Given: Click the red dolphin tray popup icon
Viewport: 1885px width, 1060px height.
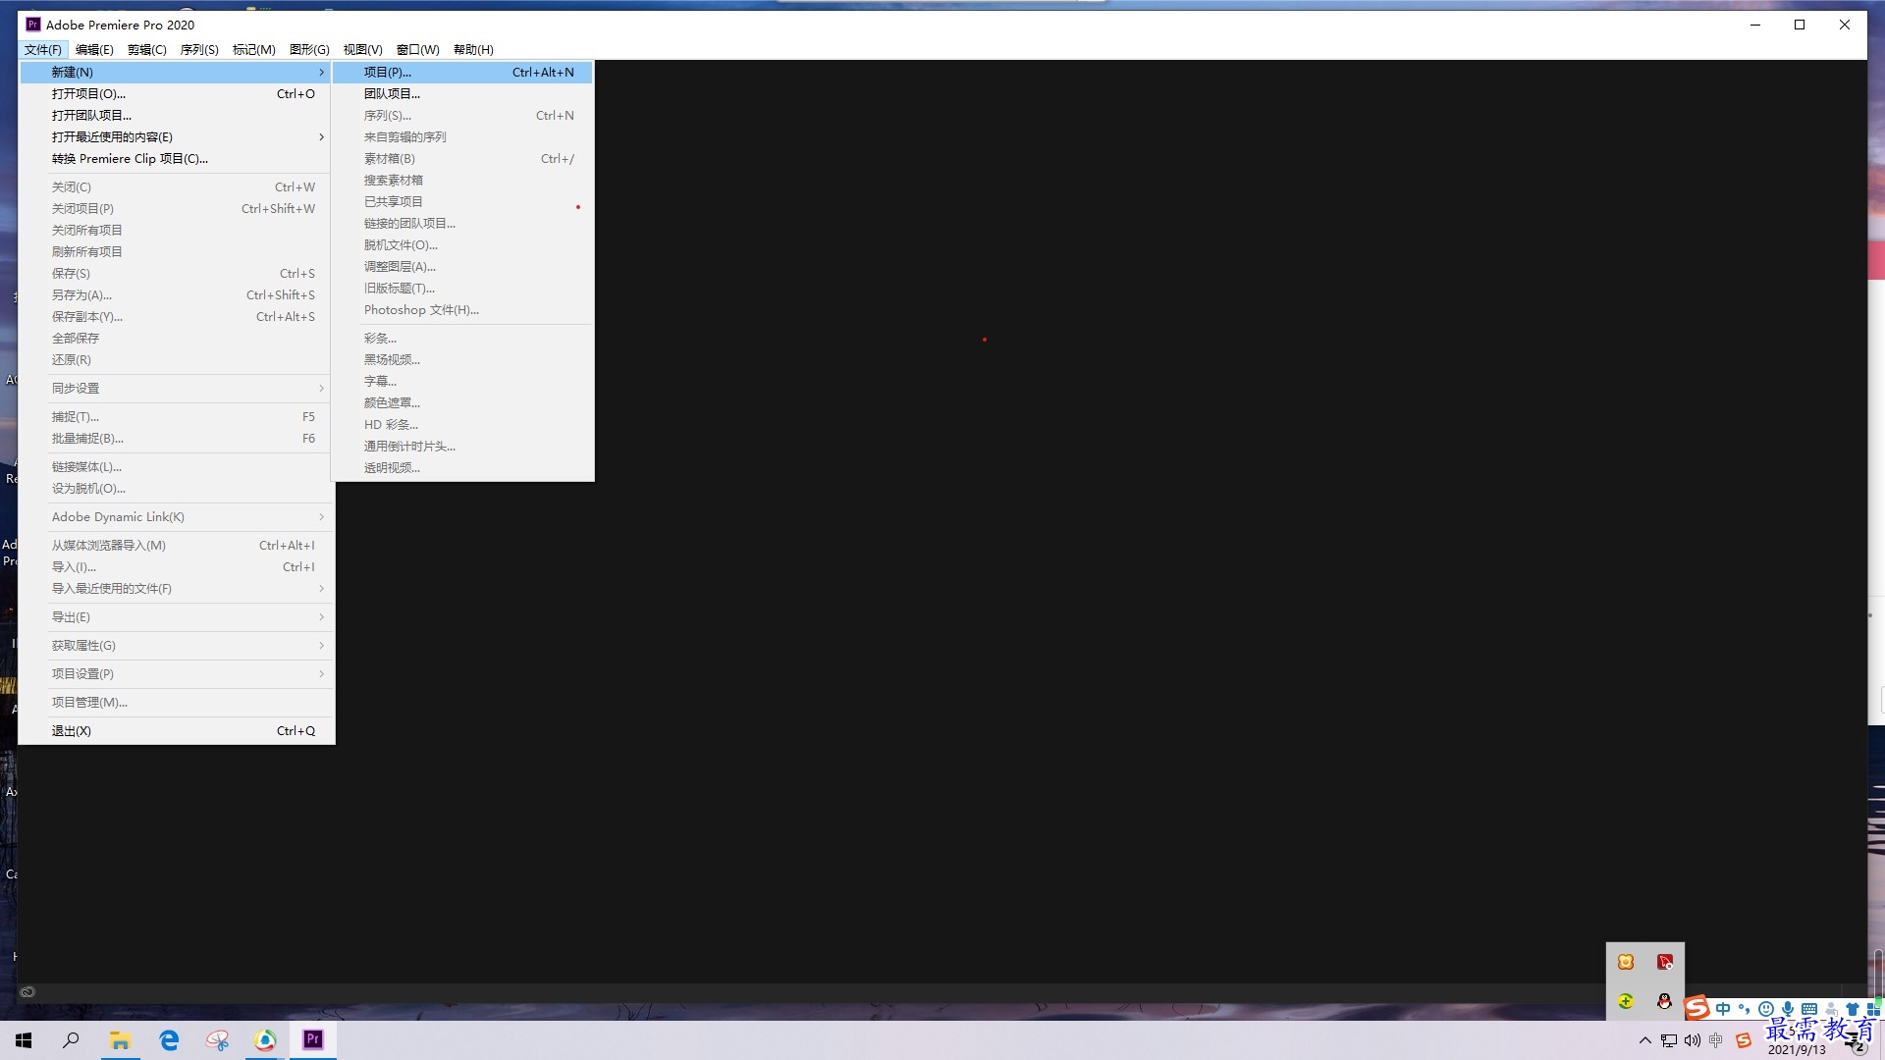Looking at the screenshot, I should click(1665, 963).
